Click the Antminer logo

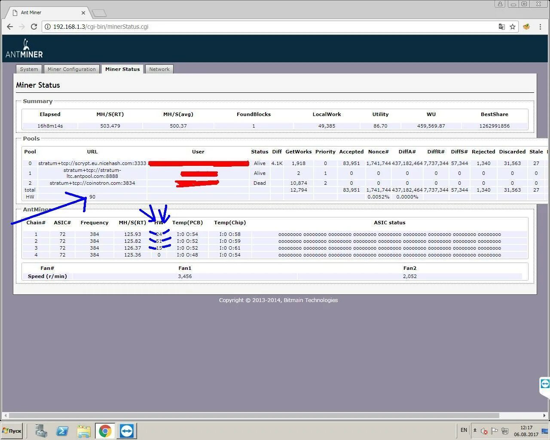[x=24, y=49]
